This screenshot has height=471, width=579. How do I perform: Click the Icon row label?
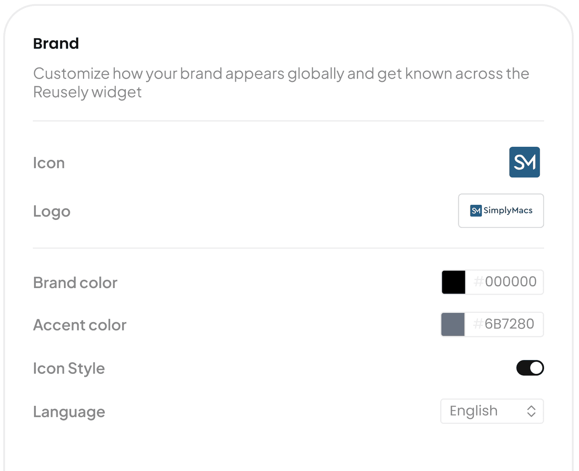(x=49, y=163)
